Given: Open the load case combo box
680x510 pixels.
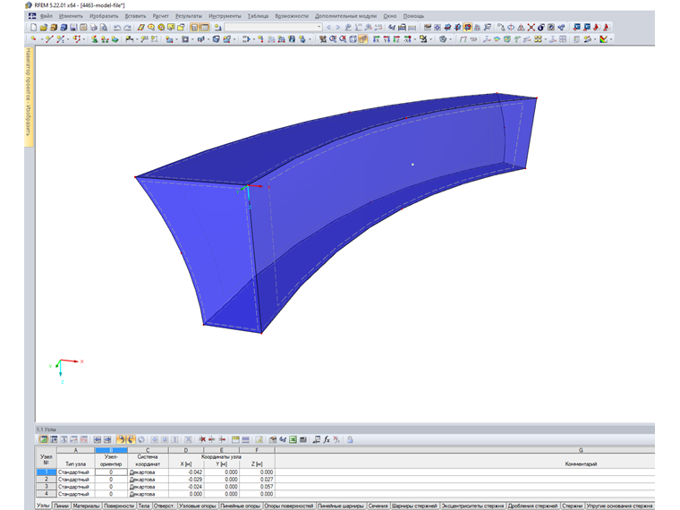Looking at the screenshot, I should [x=273, y=27].
